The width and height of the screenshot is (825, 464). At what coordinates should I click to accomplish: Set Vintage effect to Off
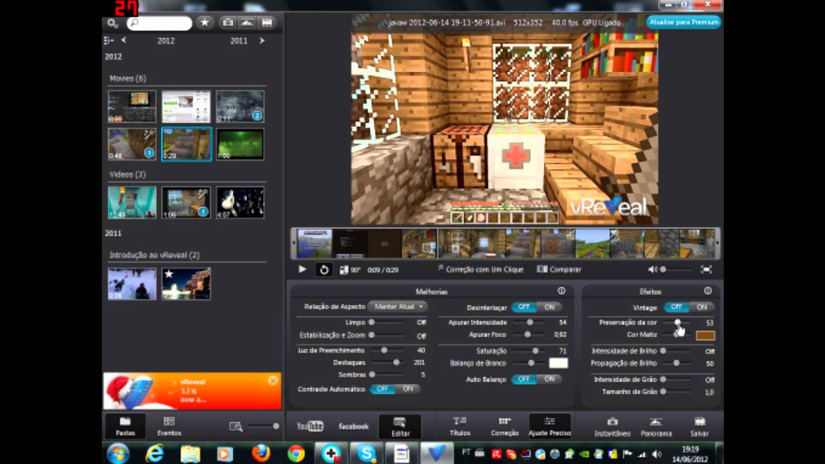point(676,307)
